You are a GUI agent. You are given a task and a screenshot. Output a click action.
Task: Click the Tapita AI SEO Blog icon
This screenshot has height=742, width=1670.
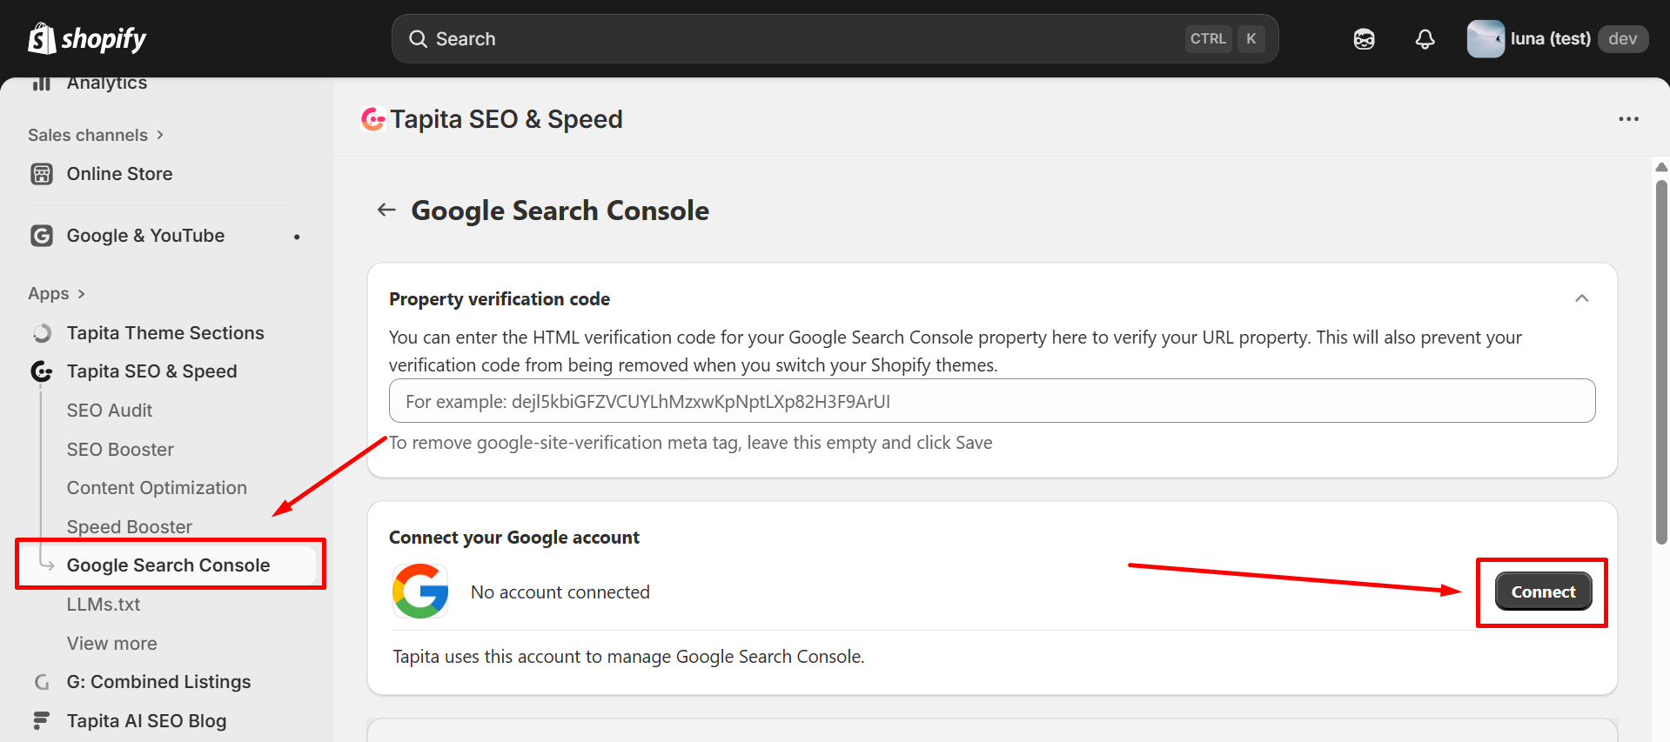42,720
